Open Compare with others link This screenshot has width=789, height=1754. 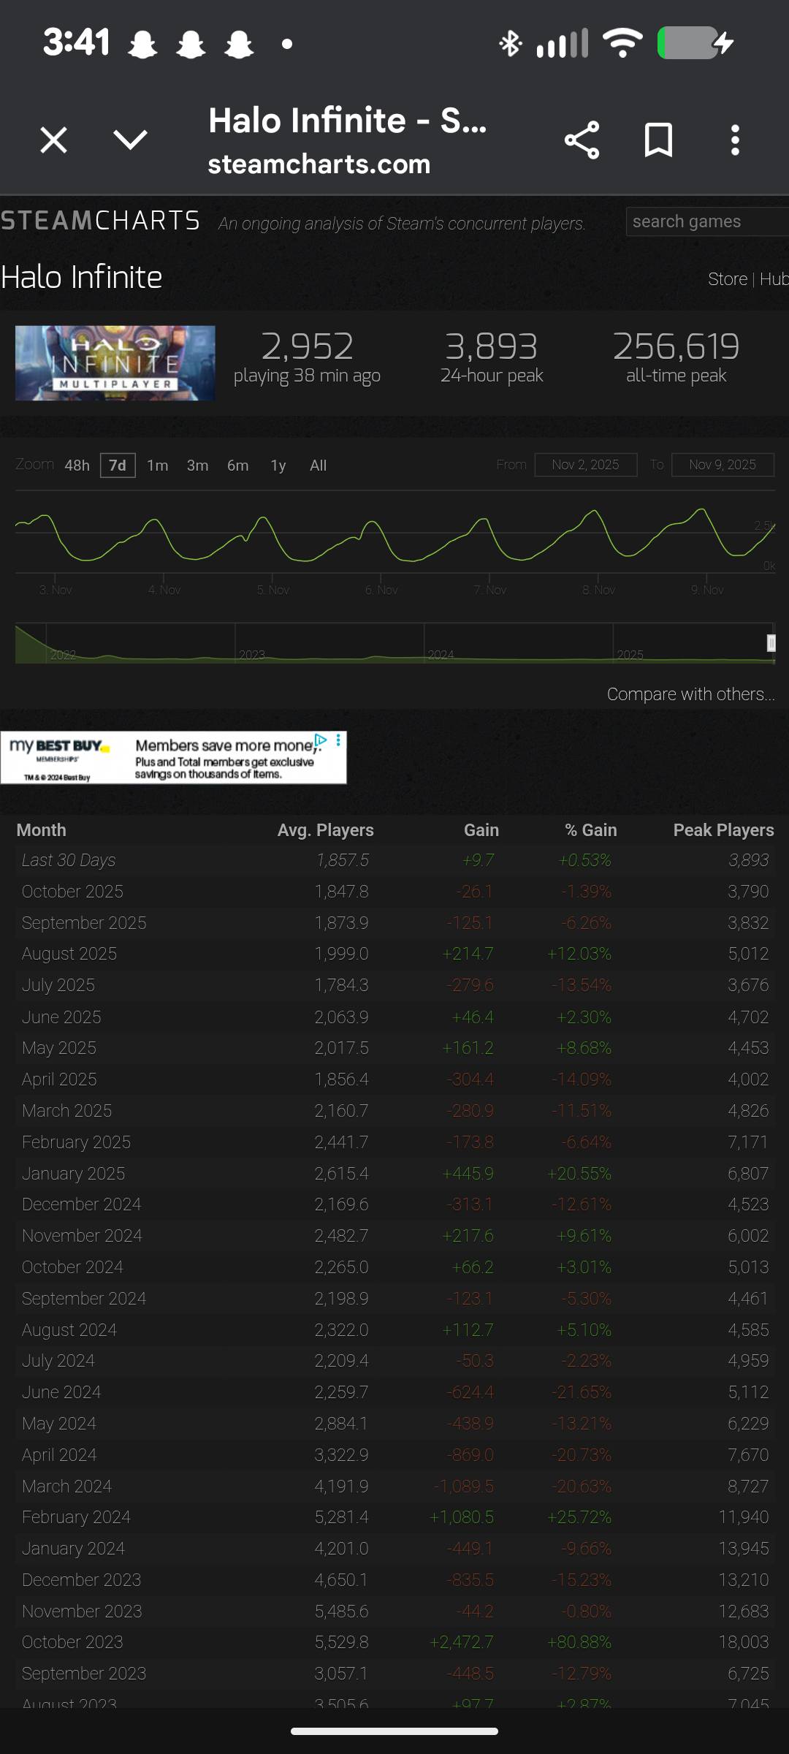(x=690, y=694)
